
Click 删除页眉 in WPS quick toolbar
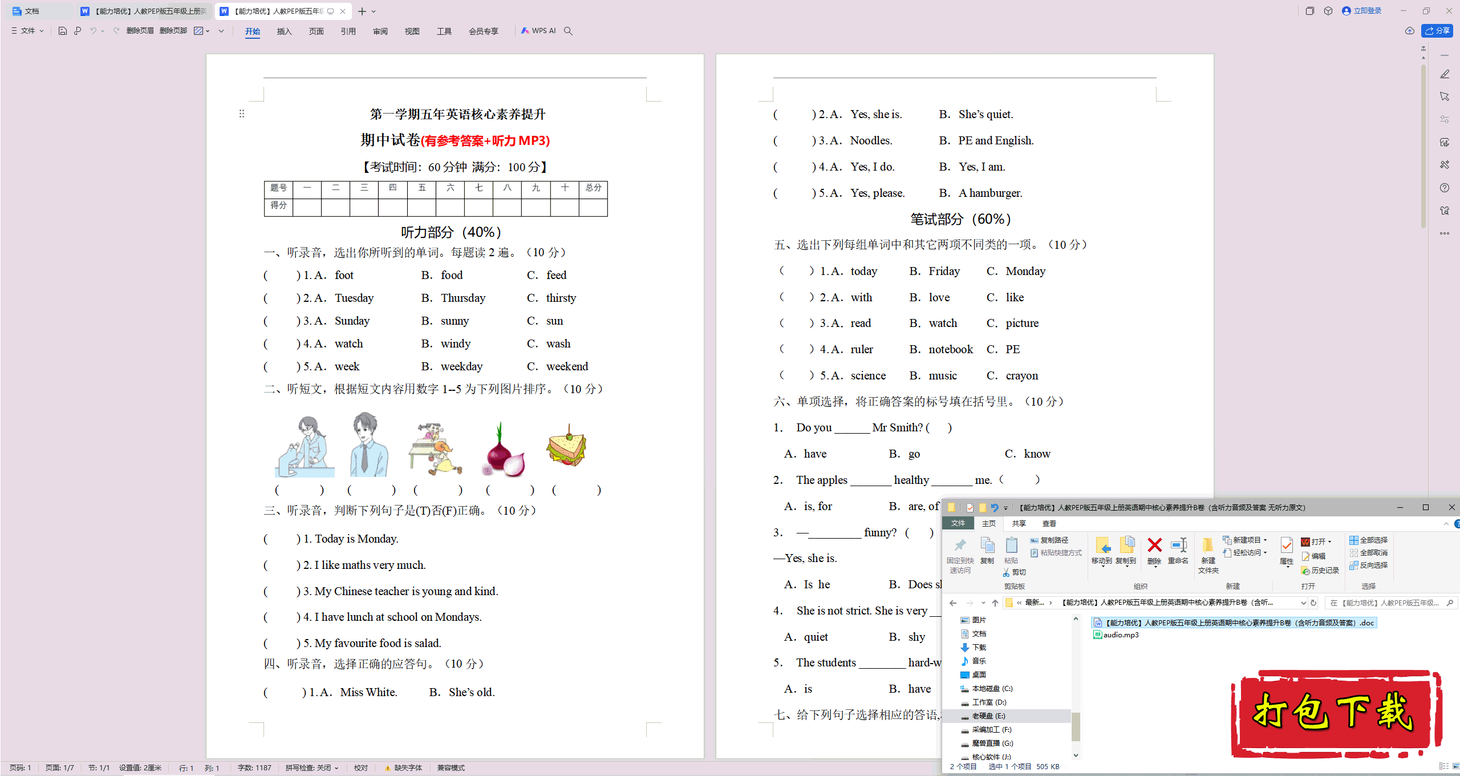(140, 31)
